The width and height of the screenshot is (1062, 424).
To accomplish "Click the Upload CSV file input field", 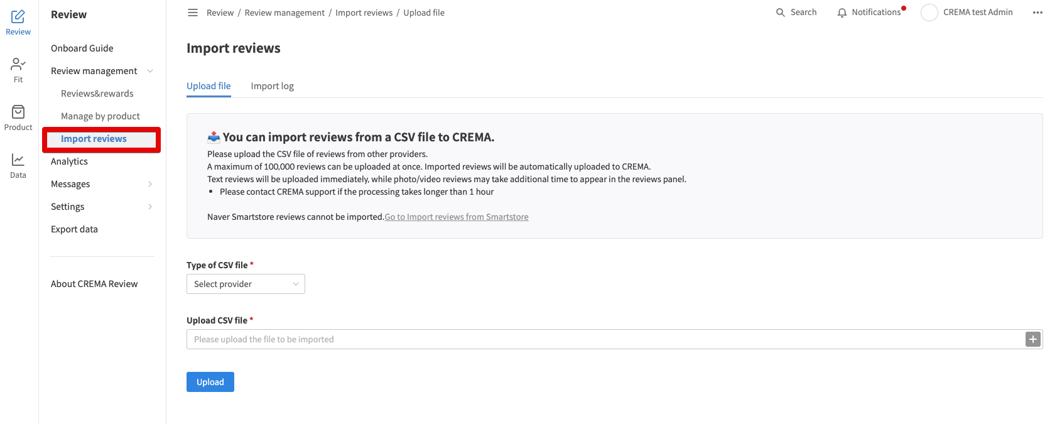I will coord(605,339).
